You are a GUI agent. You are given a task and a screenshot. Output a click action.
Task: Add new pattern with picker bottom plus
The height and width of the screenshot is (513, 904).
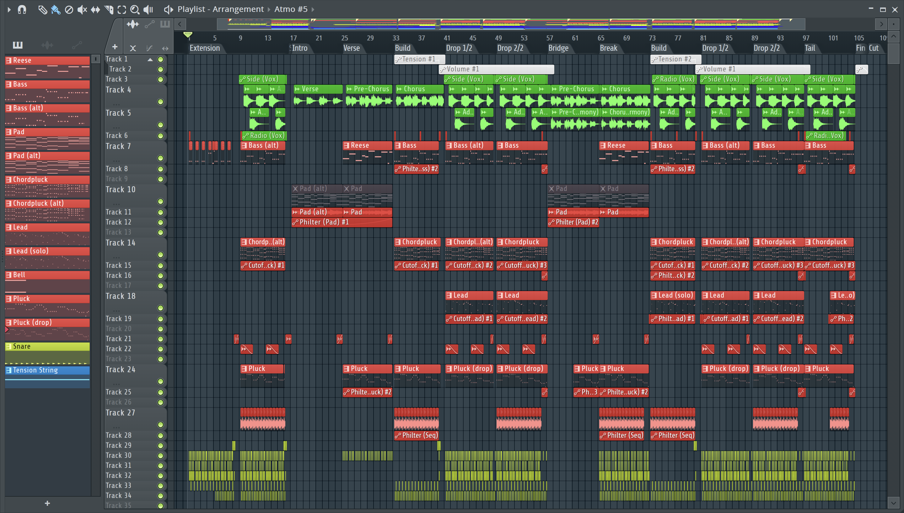pos(47,504)
